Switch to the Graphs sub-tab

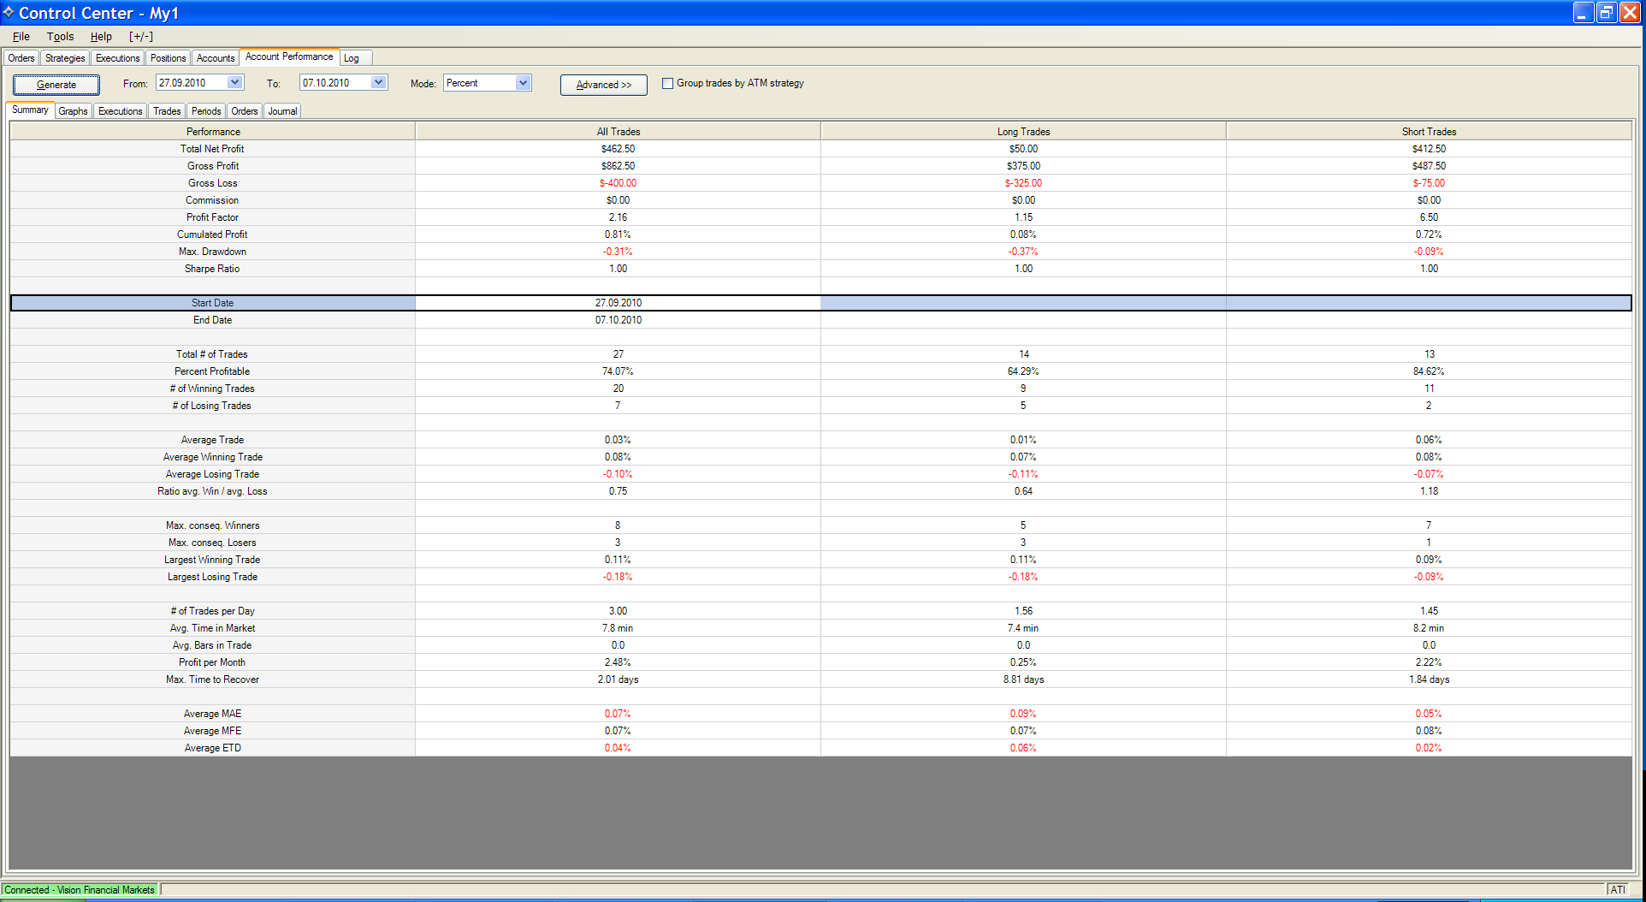pos(73,111)
